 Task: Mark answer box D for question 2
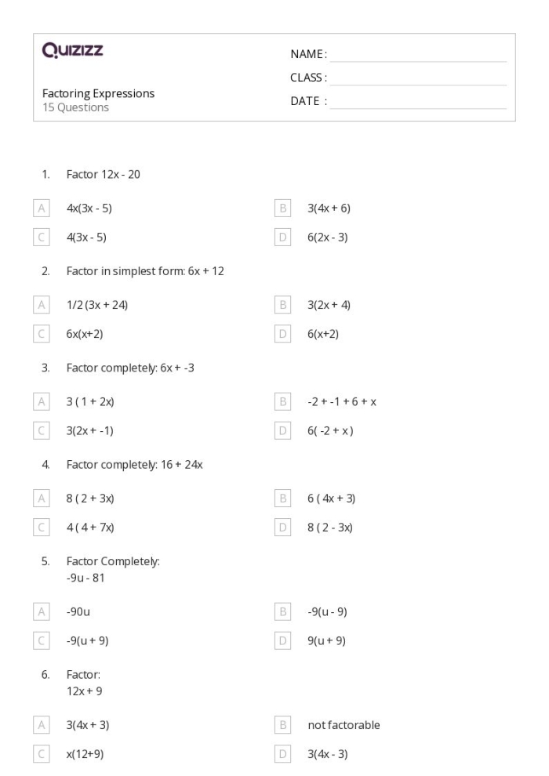[x=282, y=334]
